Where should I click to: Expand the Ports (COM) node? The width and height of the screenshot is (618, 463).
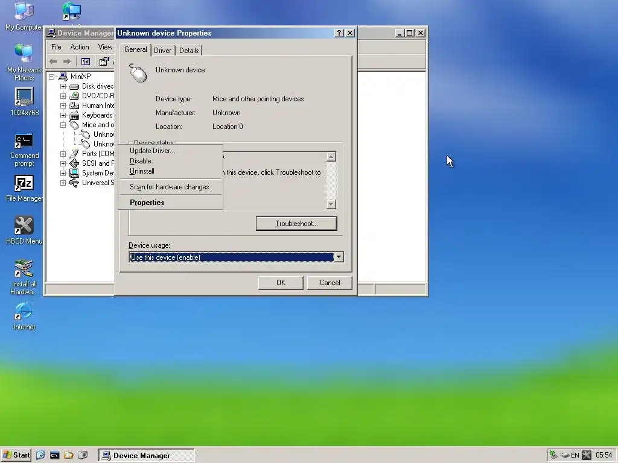[63, 154]
